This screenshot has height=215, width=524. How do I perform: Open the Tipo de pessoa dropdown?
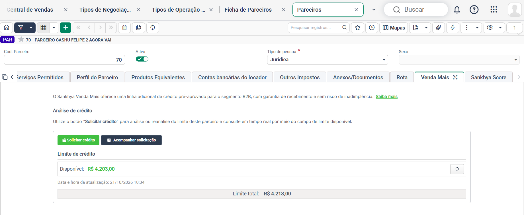(x=327, y=60)
